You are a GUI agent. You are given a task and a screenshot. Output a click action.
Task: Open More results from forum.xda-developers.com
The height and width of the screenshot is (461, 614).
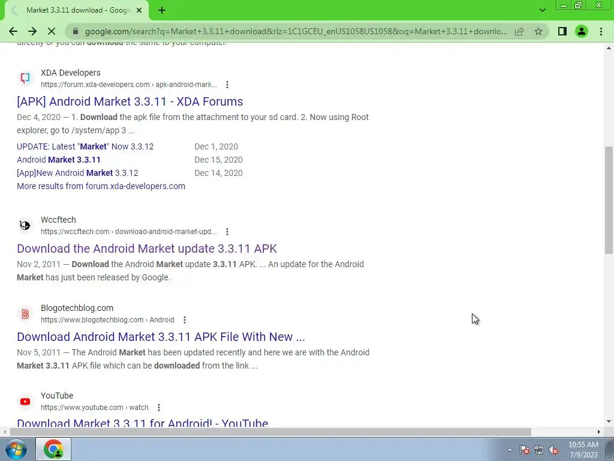(x=101, y=186)
